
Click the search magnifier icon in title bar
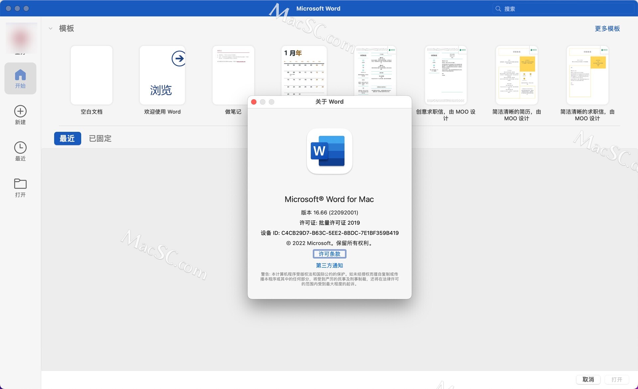pyautogui.click(x=498, y=9)
